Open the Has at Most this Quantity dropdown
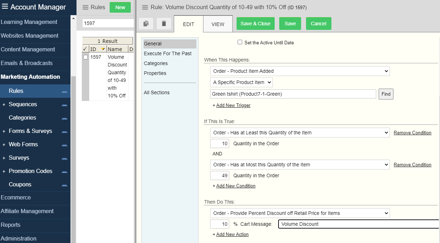440x243 pixels. [300, 165]
